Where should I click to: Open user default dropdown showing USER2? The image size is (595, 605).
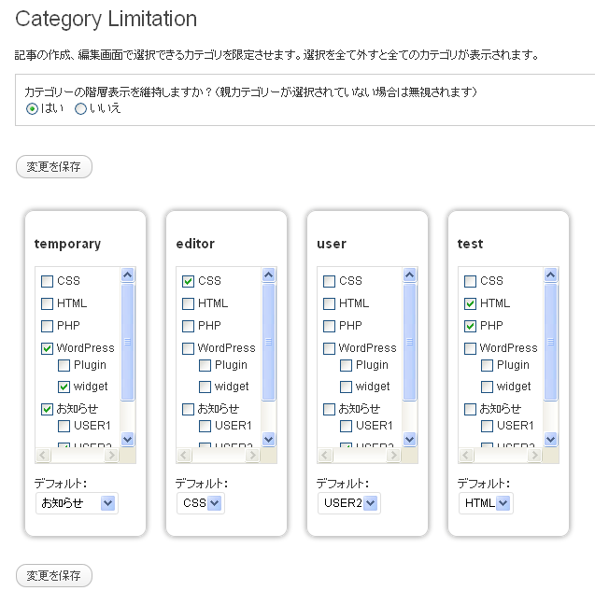348,503
